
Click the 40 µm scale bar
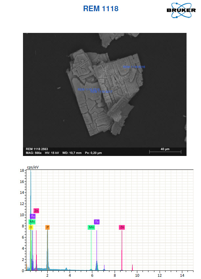[x=165, y=151]
